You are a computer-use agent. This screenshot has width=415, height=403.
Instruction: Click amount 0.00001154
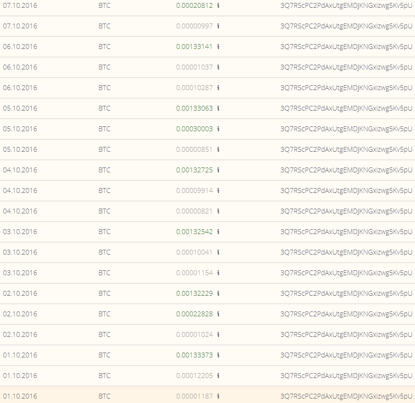[x=194, y=273]
